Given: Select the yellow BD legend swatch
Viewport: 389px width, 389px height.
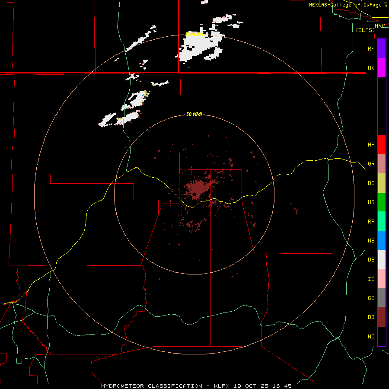Looking at the screenshot, I should tap(382, 183).
